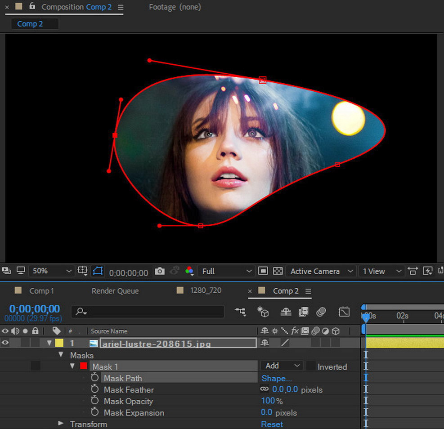Click Reset next to Transform
Screen dimensions: 444x429
click(272, 424)
